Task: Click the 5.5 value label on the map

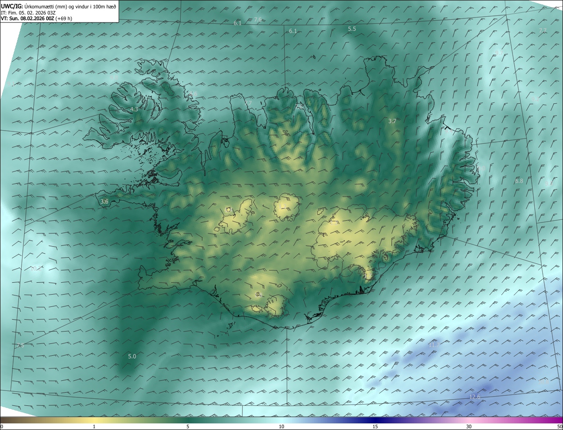Action: pyautogui.click(x=352, y=29)
